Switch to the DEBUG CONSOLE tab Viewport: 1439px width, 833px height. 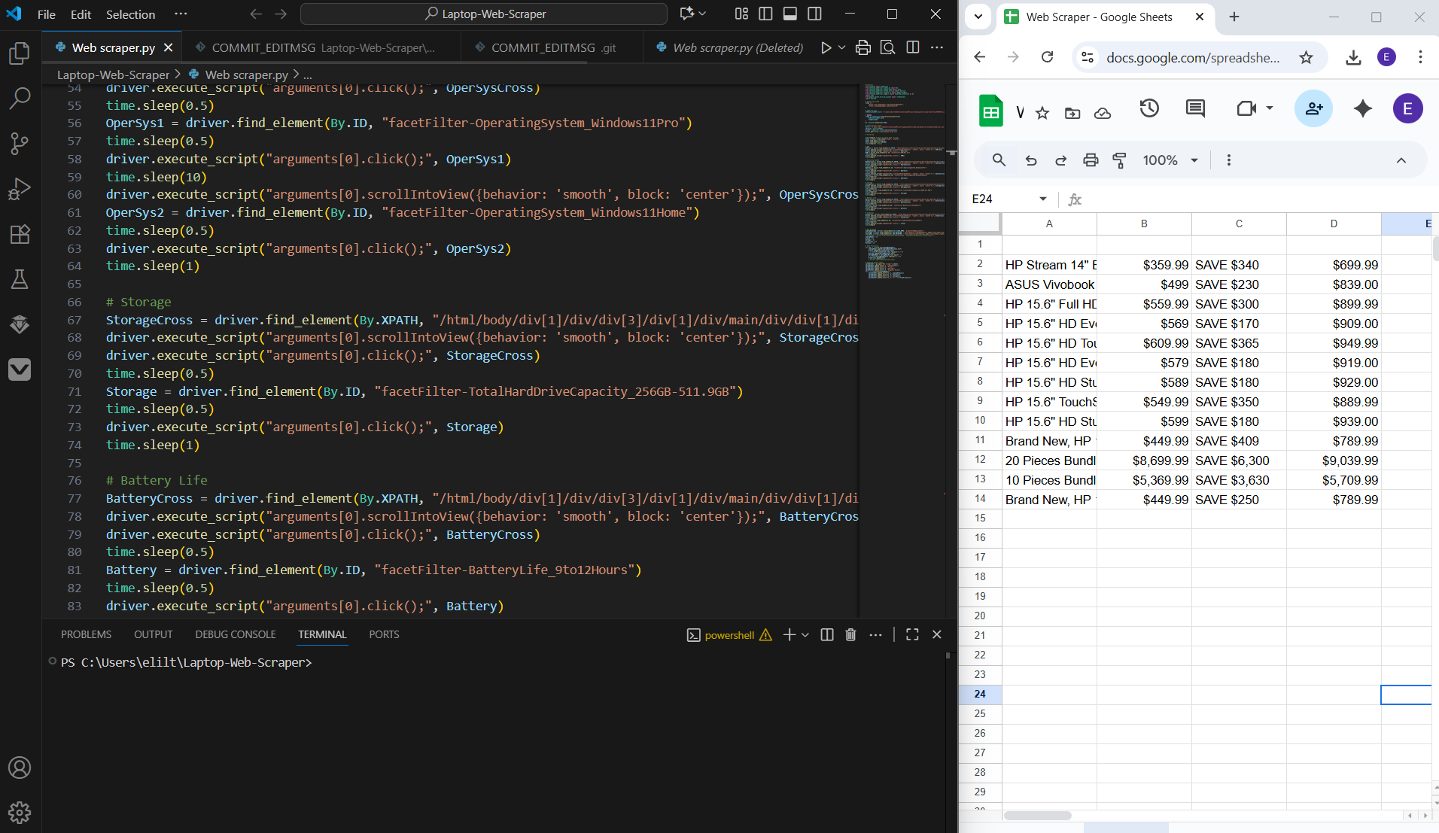[236, 634]
